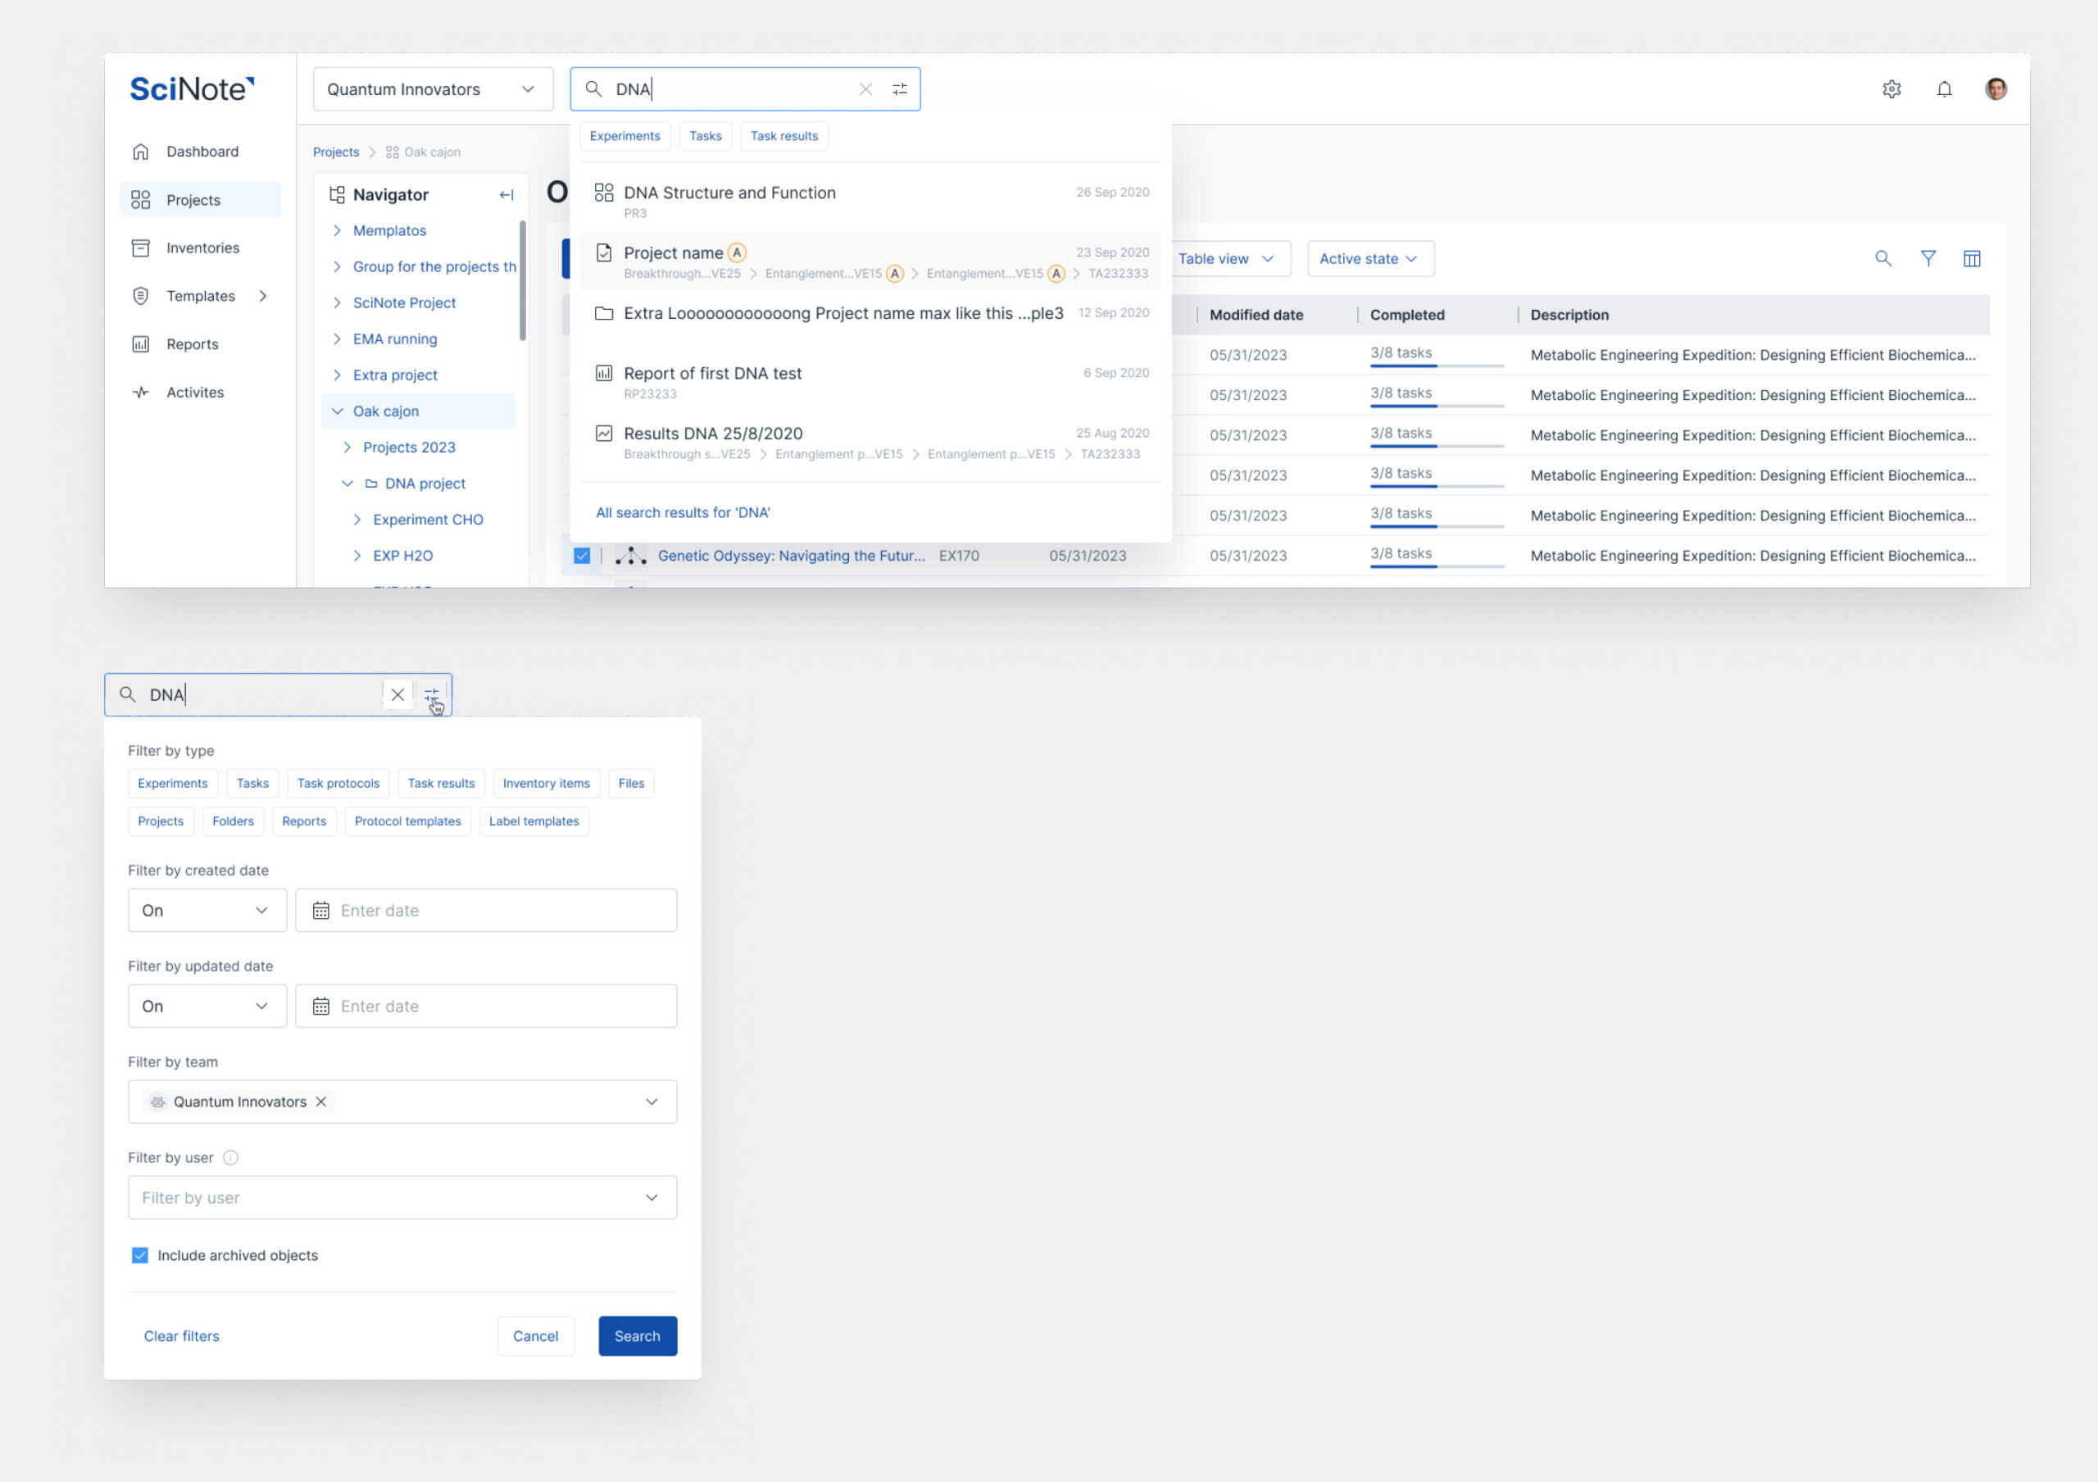The height and width of the screenshot is (1482, 2098).
Task: Open filter options icon in top search bar
Action: (899, 89)
